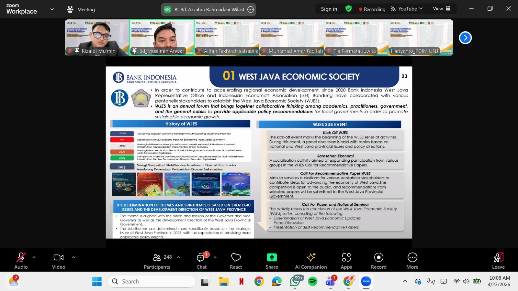Open the Chat panel

pos(201,261)
